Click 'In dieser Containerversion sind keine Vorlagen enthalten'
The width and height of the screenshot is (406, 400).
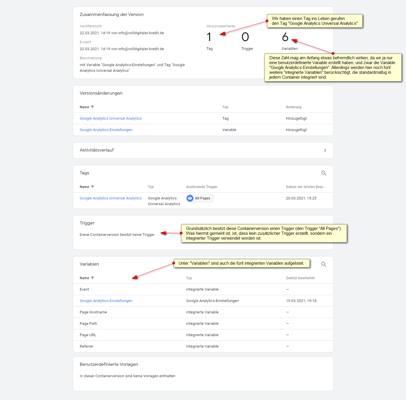(x=128, y=376)
